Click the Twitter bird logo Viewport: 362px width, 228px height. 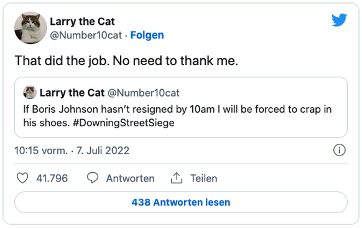[x=339, y=20]
